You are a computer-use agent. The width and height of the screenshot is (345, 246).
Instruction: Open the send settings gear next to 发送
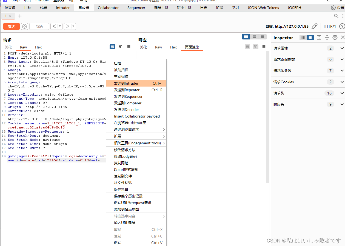click(25, 26)
